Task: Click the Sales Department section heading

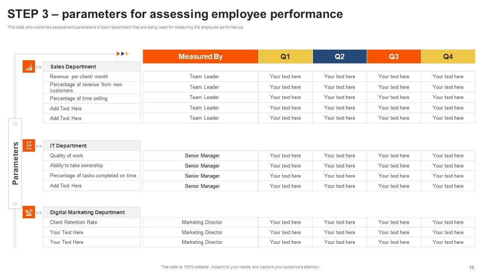Action: click(x=73, y=67)
